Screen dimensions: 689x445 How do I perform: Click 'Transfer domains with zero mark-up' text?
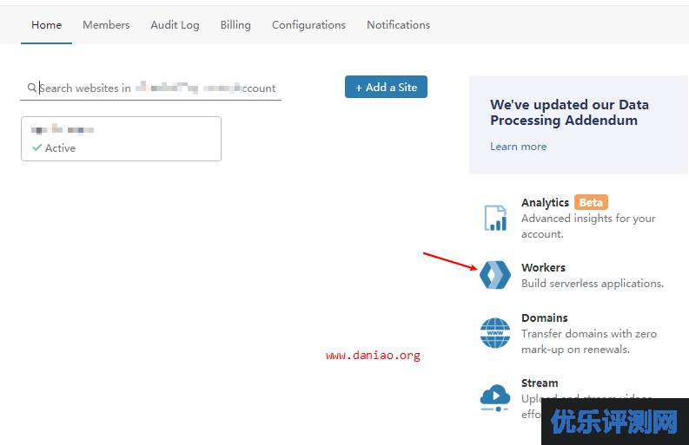coord(589,342)
